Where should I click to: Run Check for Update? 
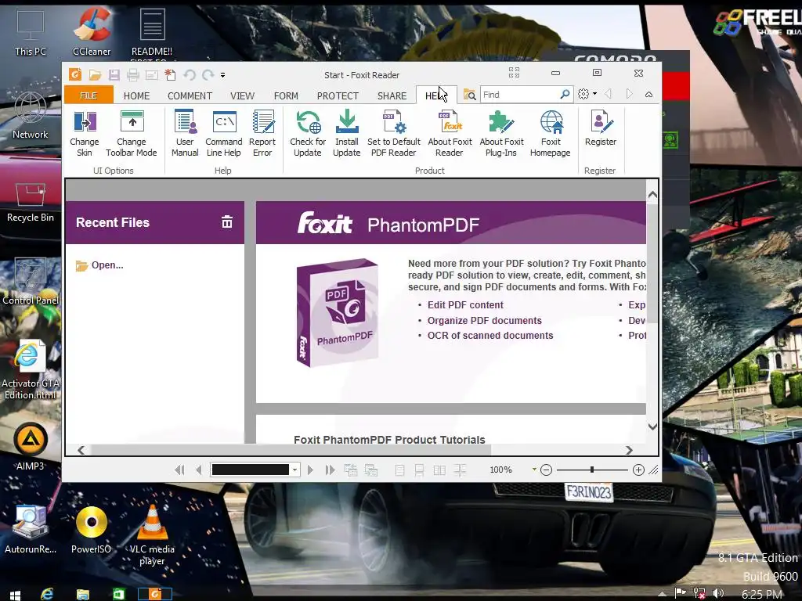click(308, 134)
